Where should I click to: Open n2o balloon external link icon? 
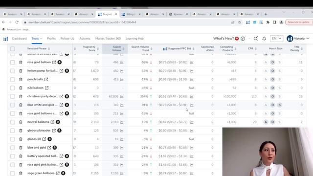pos(46,88)
